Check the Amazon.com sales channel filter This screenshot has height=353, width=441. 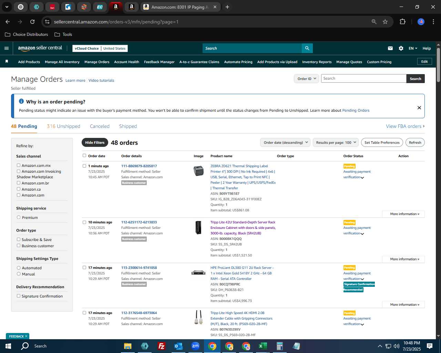pyautogui.click(x=19, y=195)
